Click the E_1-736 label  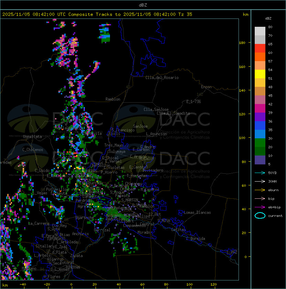tap(194, 102)
